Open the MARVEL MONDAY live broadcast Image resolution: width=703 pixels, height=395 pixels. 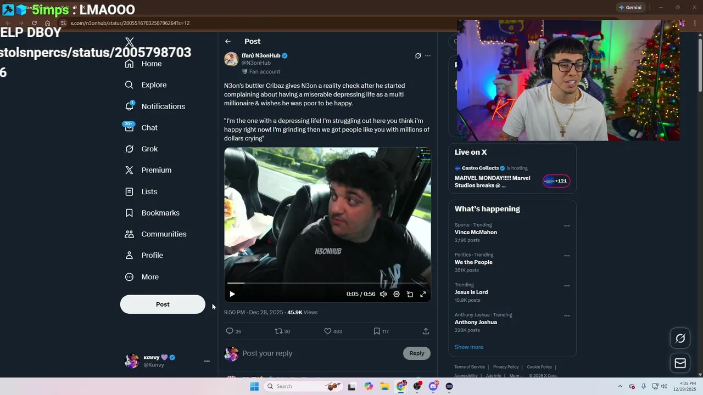[493, 182]
